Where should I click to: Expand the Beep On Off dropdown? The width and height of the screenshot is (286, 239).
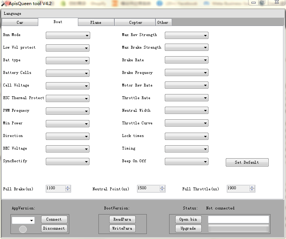click(186, 161)
